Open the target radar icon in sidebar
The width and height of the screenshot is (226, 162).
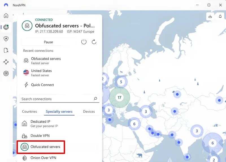[6, 73]
